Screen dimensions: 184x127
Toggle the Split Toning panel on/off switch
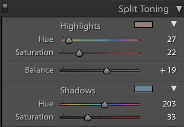pyautogui.click(x=5, y=8)
